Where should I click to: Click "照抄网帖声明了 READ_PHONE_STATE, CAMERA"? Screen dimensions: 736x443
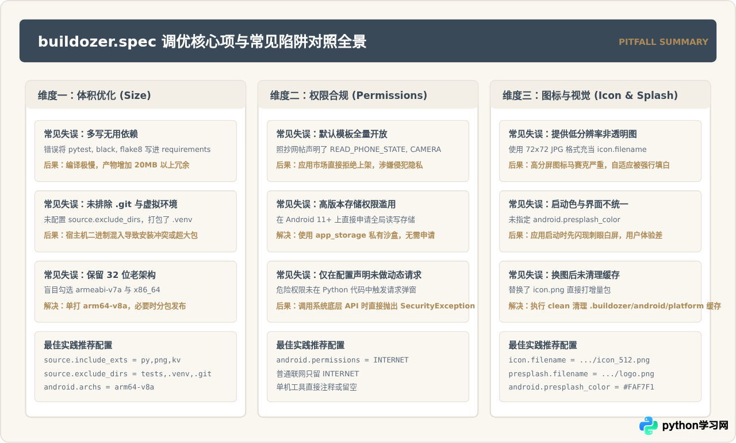click(359, 150)
